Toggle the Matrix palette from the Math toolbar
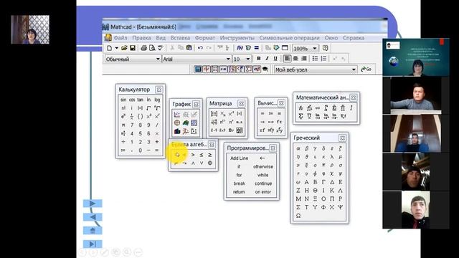 click(x=214, y=70)
